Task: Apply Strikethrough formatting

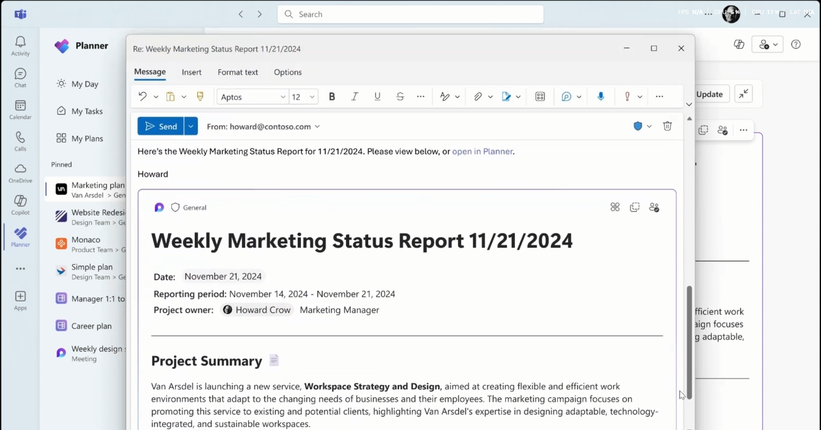Action: [x=400, y=97]
